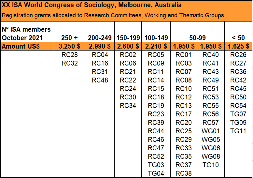This screenshot has width=253, height=178.
Task: Click the cell RC52
Action: tap(156, 156)
